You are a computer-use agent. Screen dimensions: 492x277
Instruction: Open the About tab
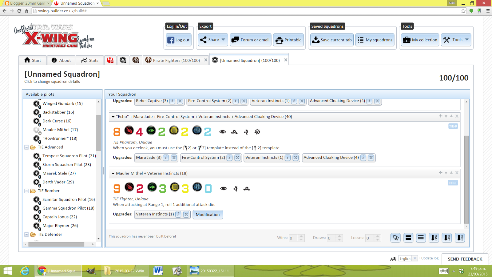pos(61,60)
